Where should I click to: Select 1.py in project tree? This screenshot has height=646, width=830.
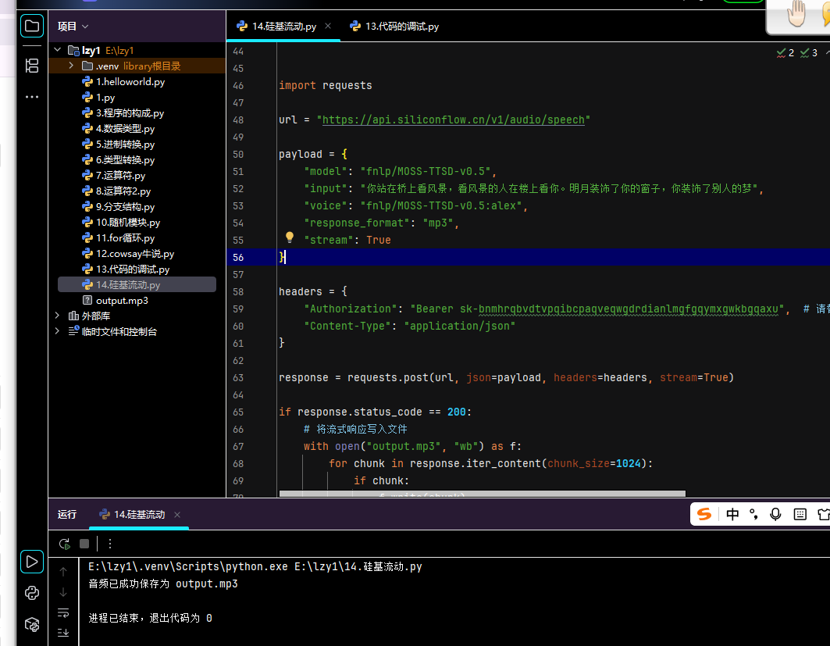105,98
